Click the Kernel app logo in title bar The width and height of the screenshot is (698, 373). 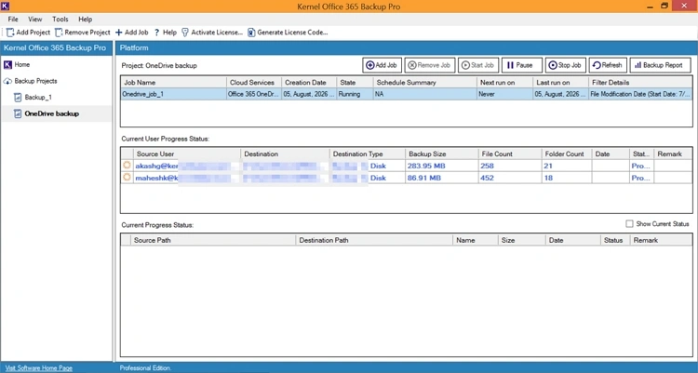point(5,6)
